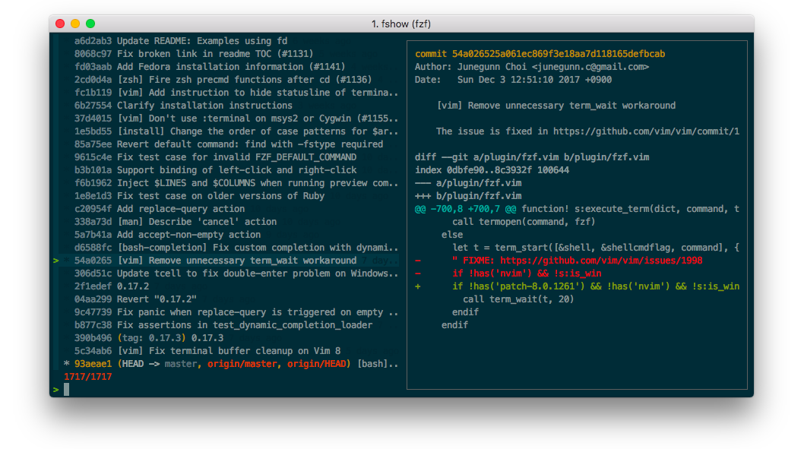
Task: Click the yellow minimize window button
Action: (x=75, y=24)
